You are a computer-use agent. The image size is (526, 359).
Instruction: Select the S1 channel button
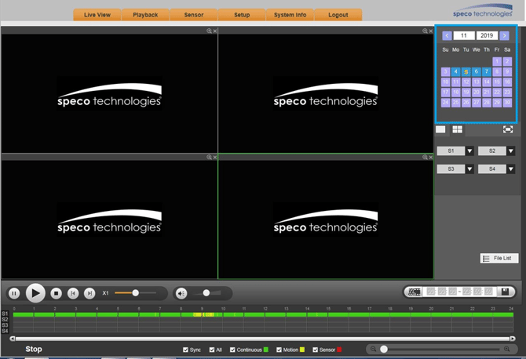coord(451,151)
